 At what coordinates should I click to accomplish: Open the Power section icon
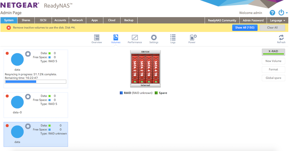coord(193,38)
